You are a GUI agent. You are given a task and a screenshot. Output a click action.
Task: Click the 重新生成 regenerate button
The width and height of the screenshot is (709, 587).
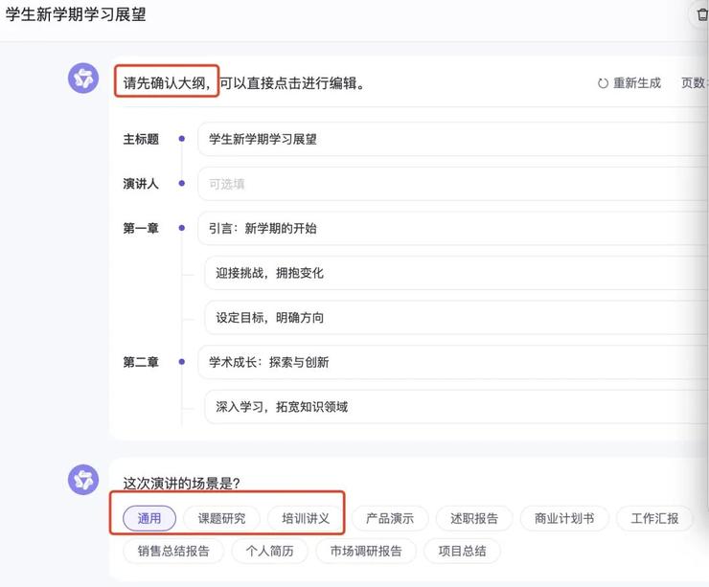636,83
